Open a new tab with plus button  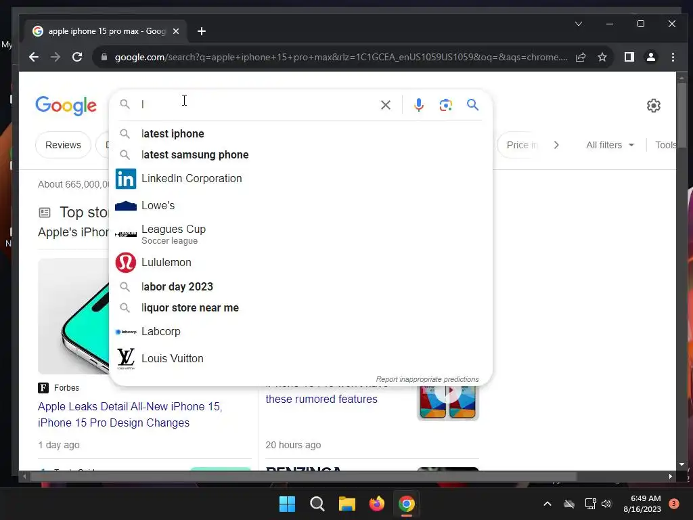pos(202,31)
